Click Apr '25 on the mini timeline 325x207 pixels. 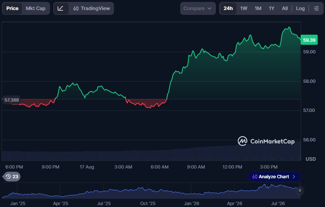click(60, 203)
